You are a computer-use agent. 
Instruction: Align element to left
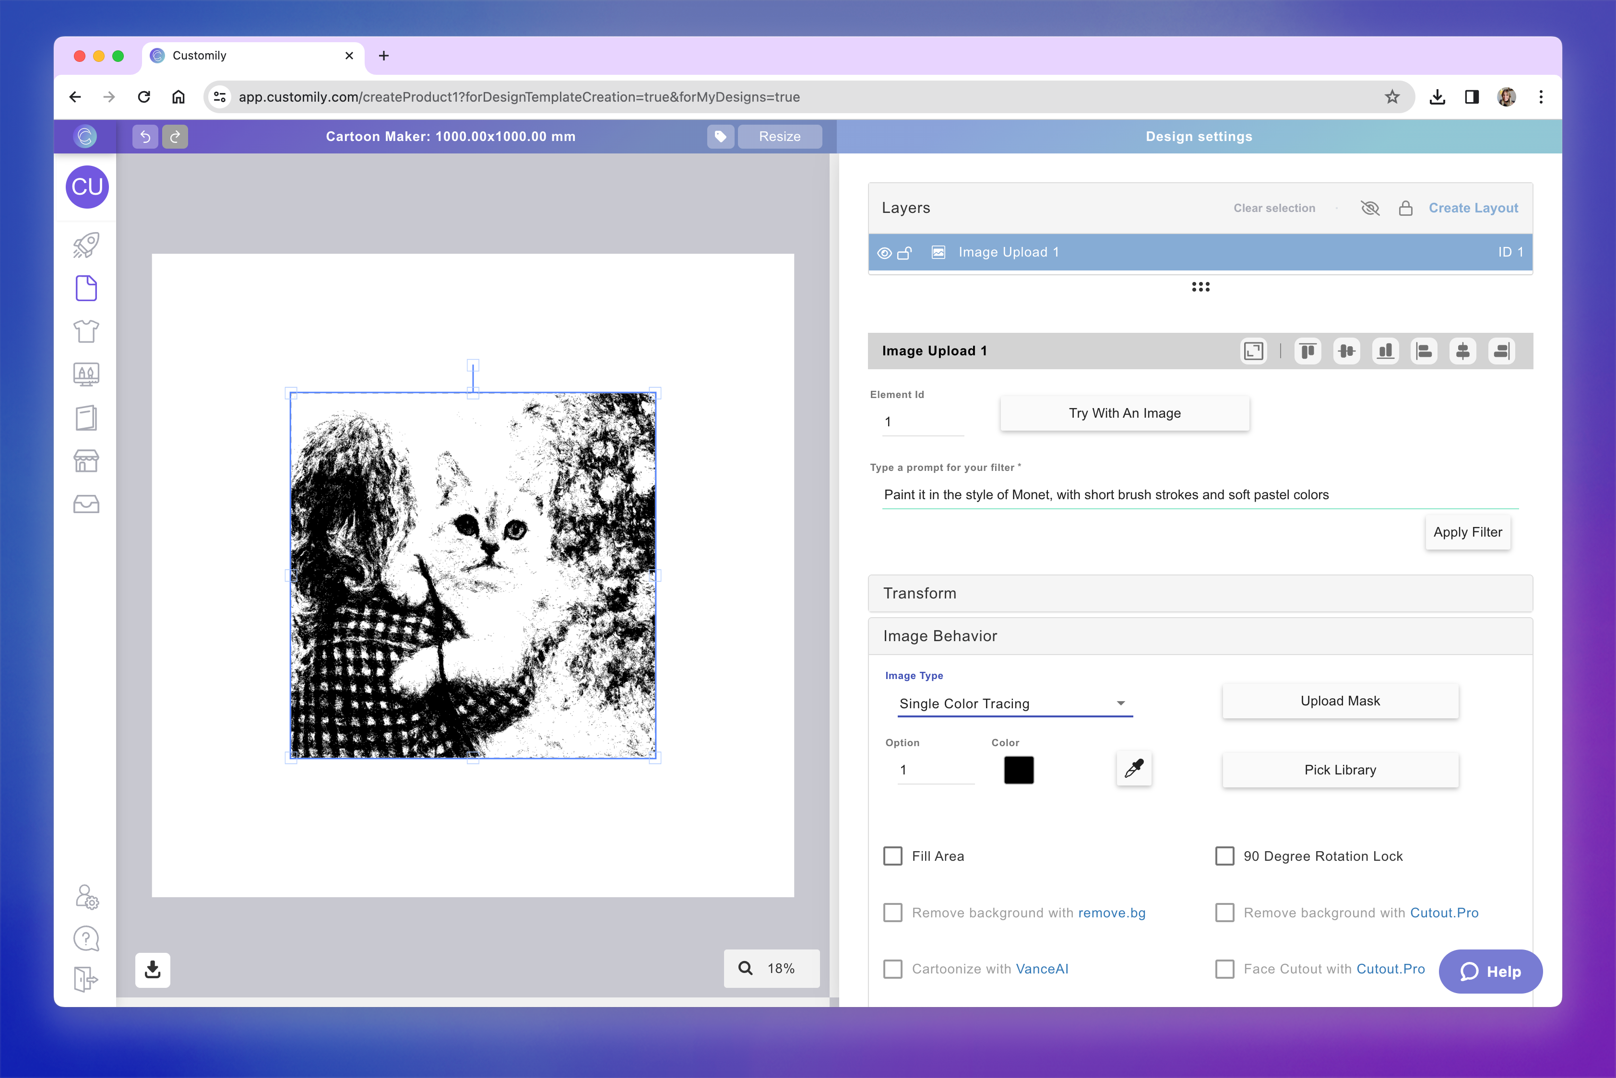1424,352
